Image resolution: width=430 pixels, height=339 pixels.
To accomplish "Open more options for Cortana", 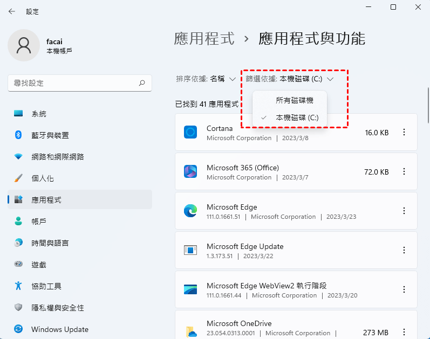I will [x=404, y=132].
